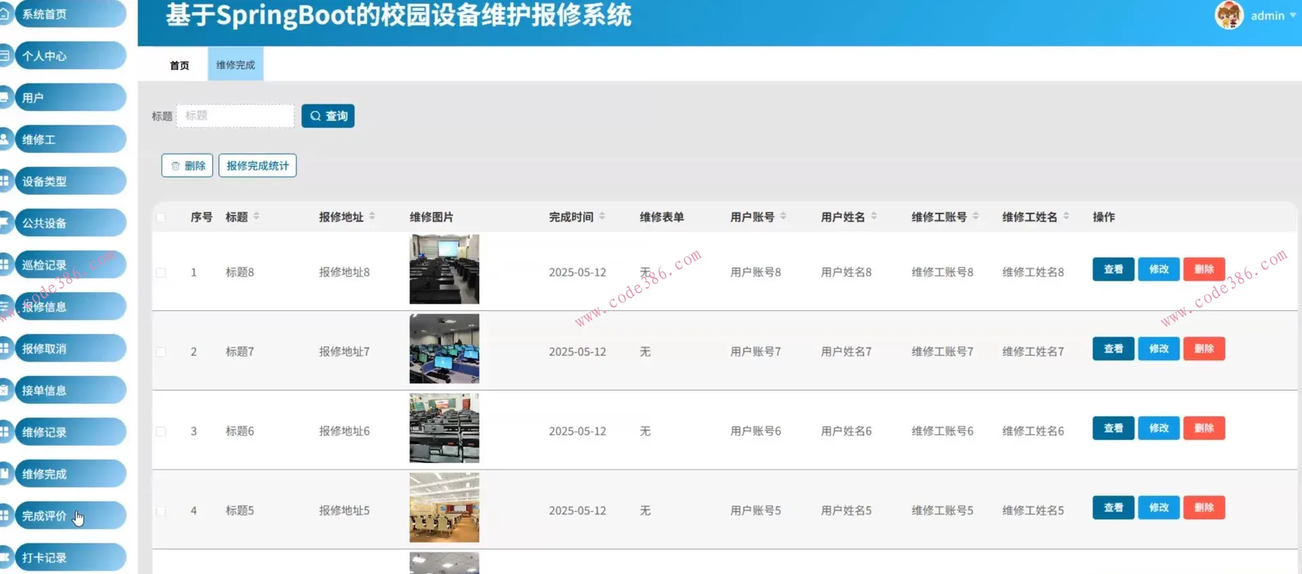Sort the table by 报修地址 column
This screenshot has width=1302, height=574.
point(372,217)
